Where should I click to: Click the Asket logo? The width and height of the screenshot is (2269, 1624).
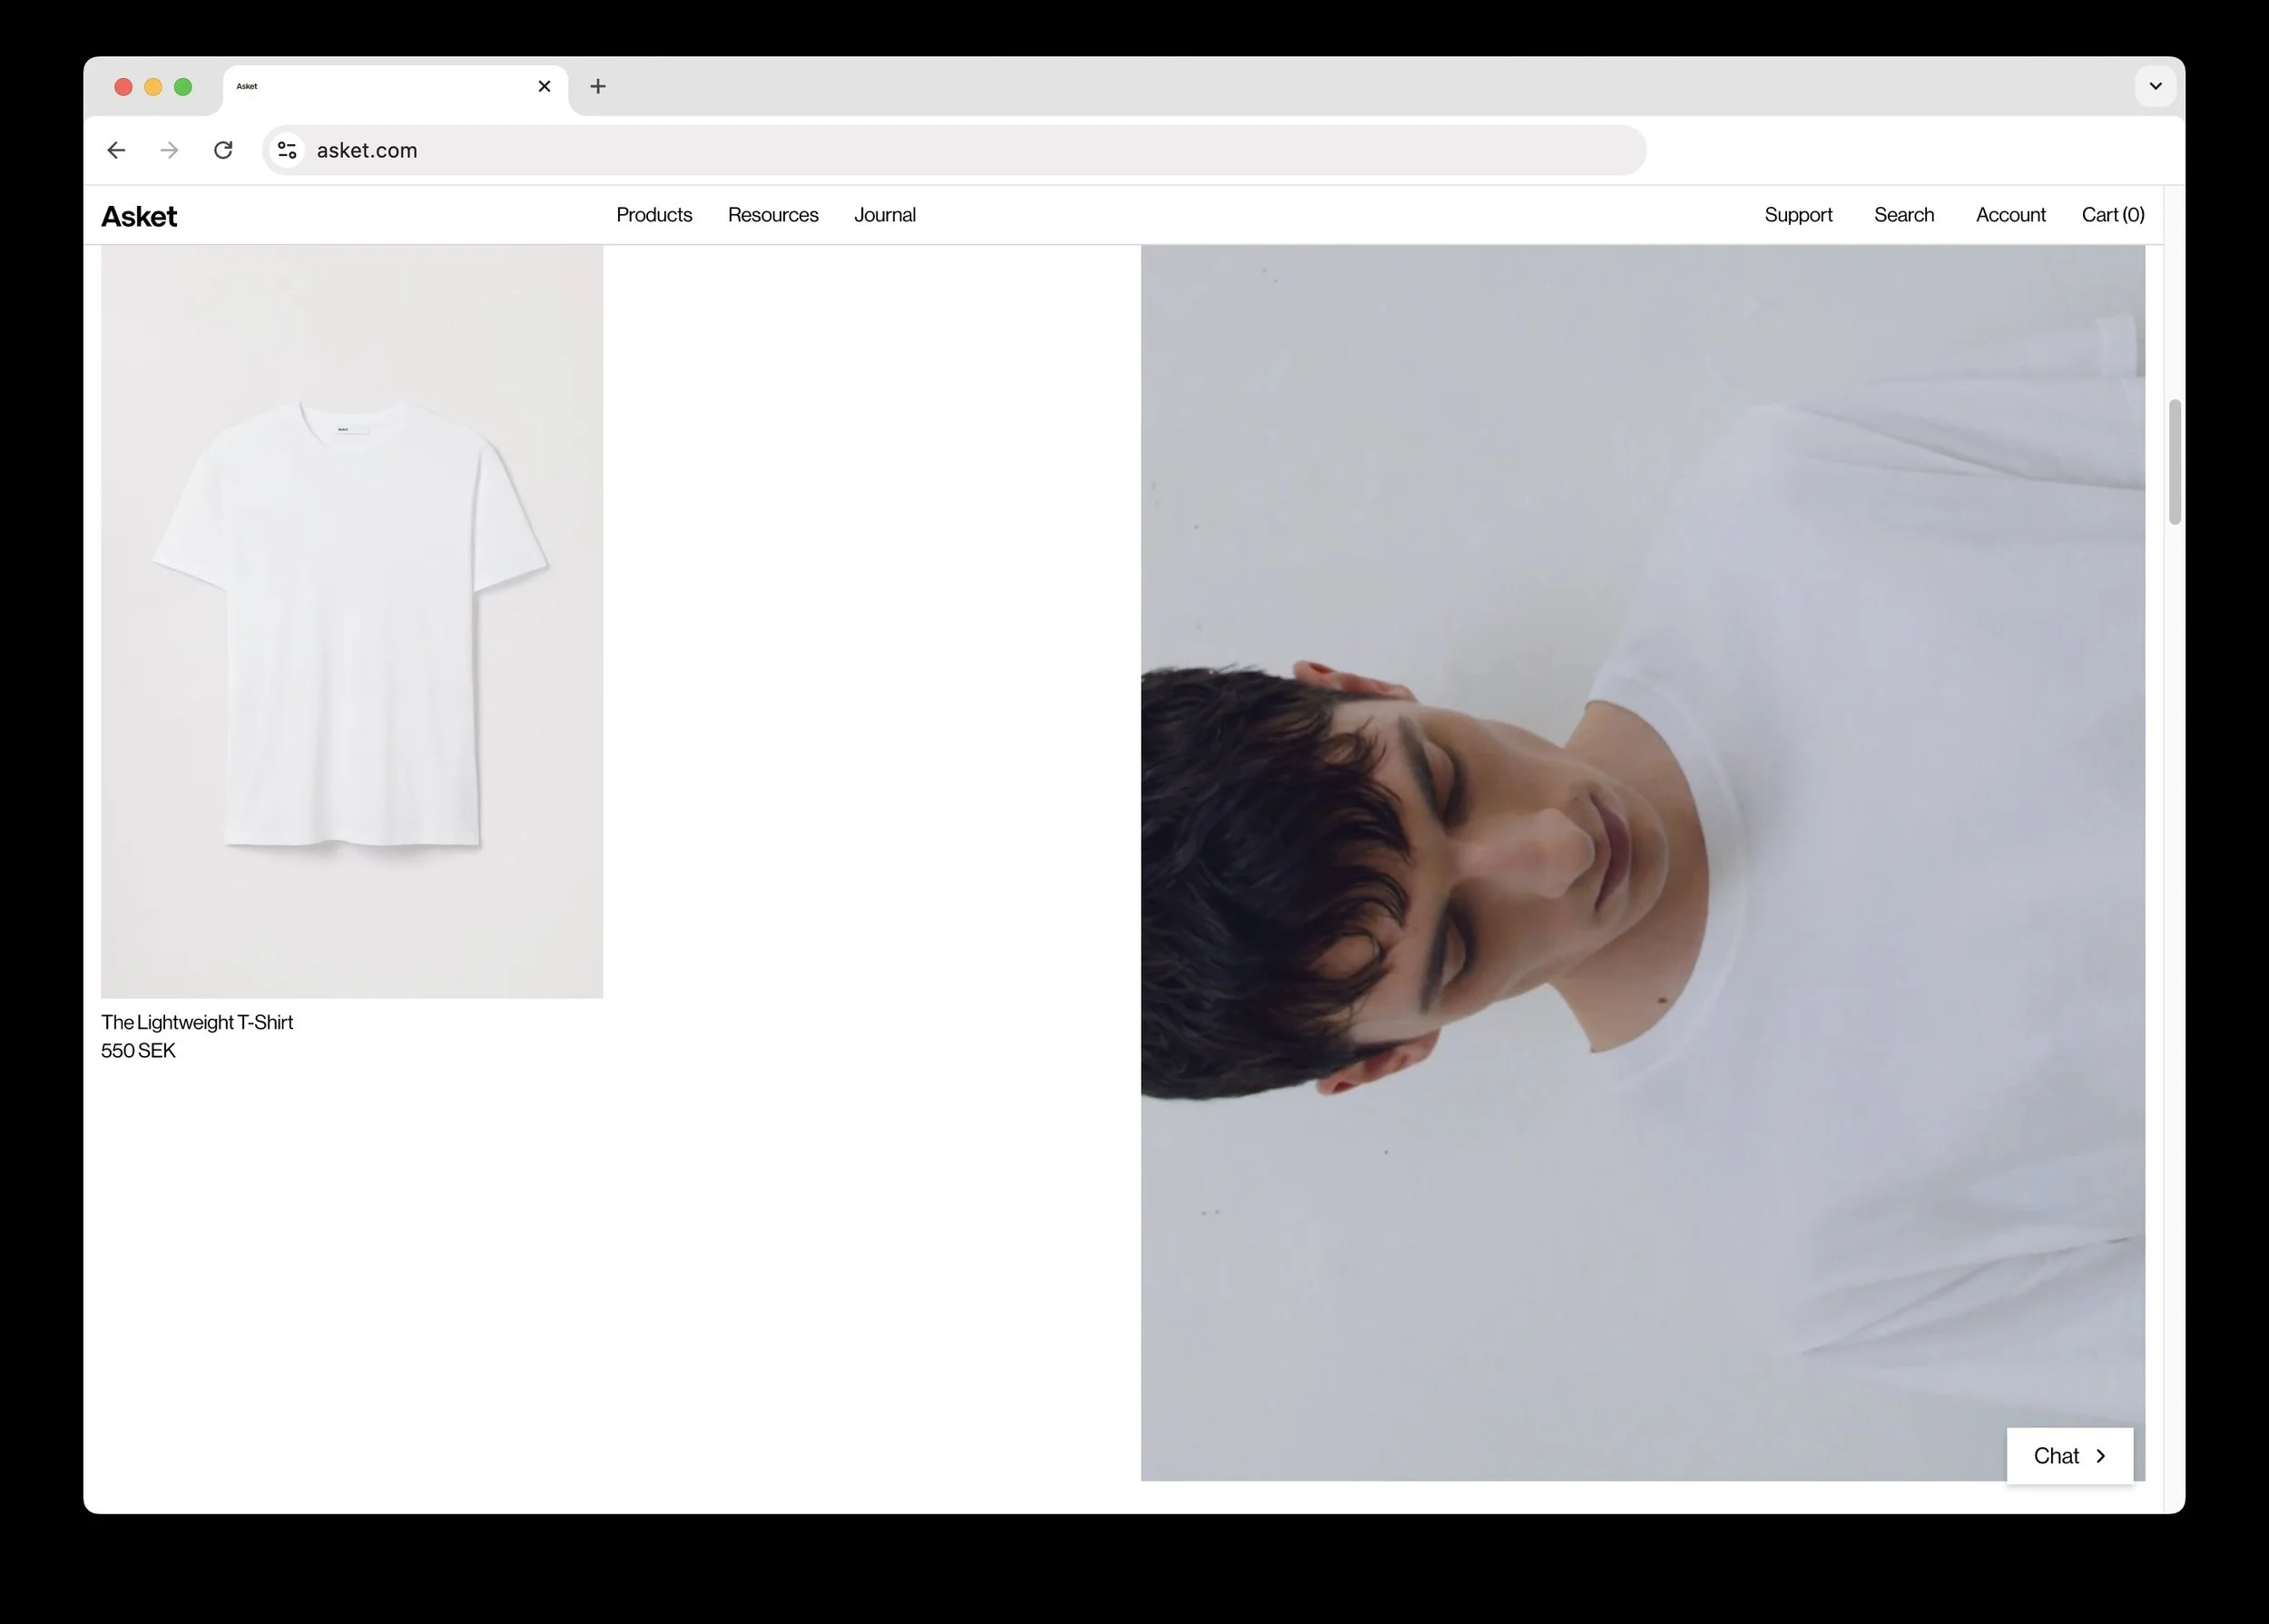pyautogui.click(x=139, y=216)
